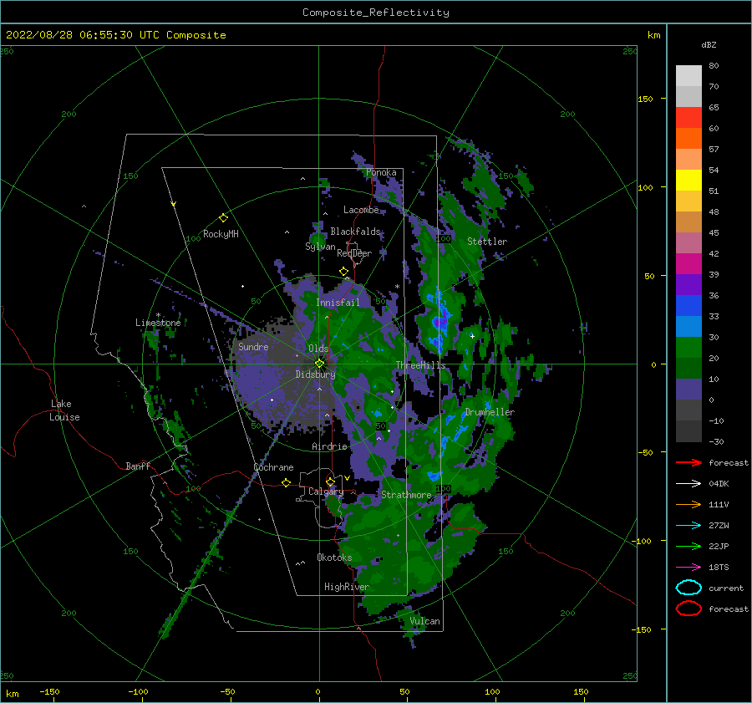
Task: Click the Okotoks town label
Action: (x=334, y=557)
